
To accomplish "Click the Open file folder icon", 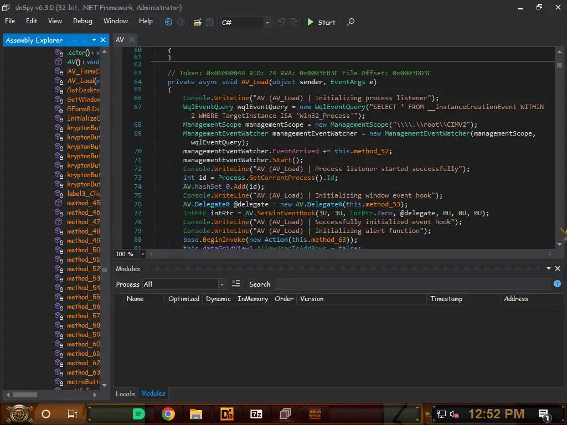I will point(197,22).
